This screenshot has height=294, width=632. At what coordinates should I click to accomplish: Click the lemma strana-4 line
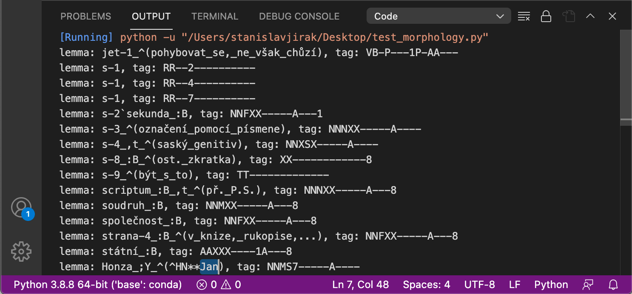point(259,236)
